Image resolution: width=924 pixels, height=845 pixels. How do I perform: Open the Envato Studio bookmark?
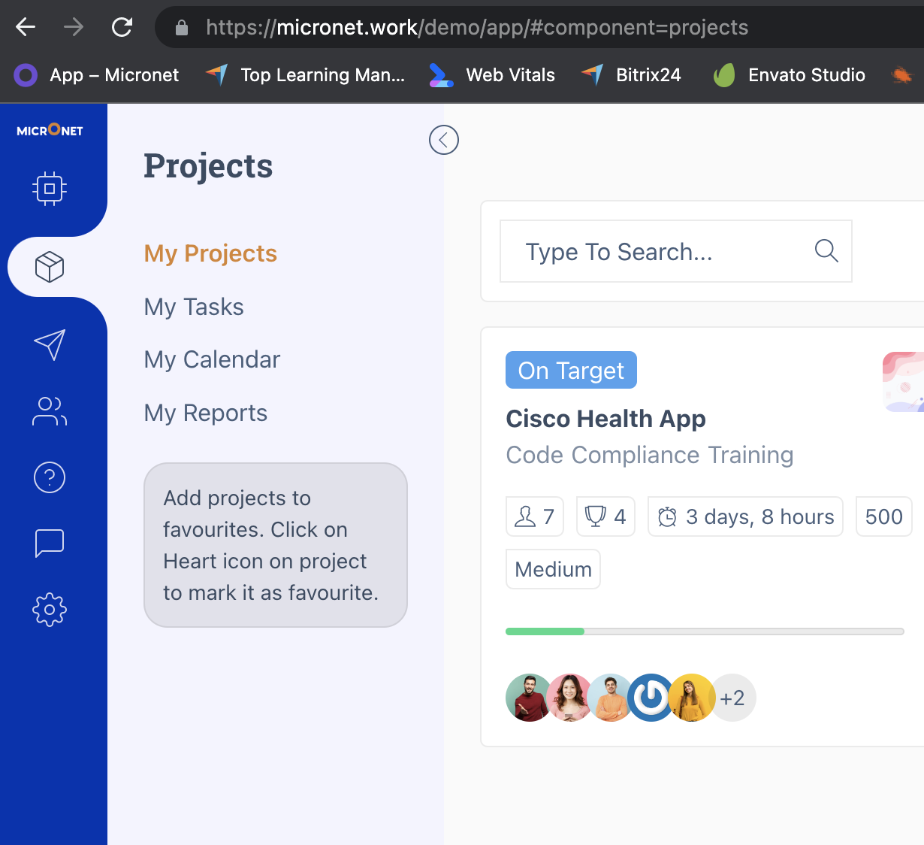[789, 75]
